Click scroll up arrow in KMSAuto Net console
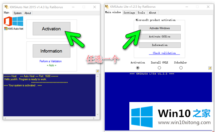 coord(98,76)
